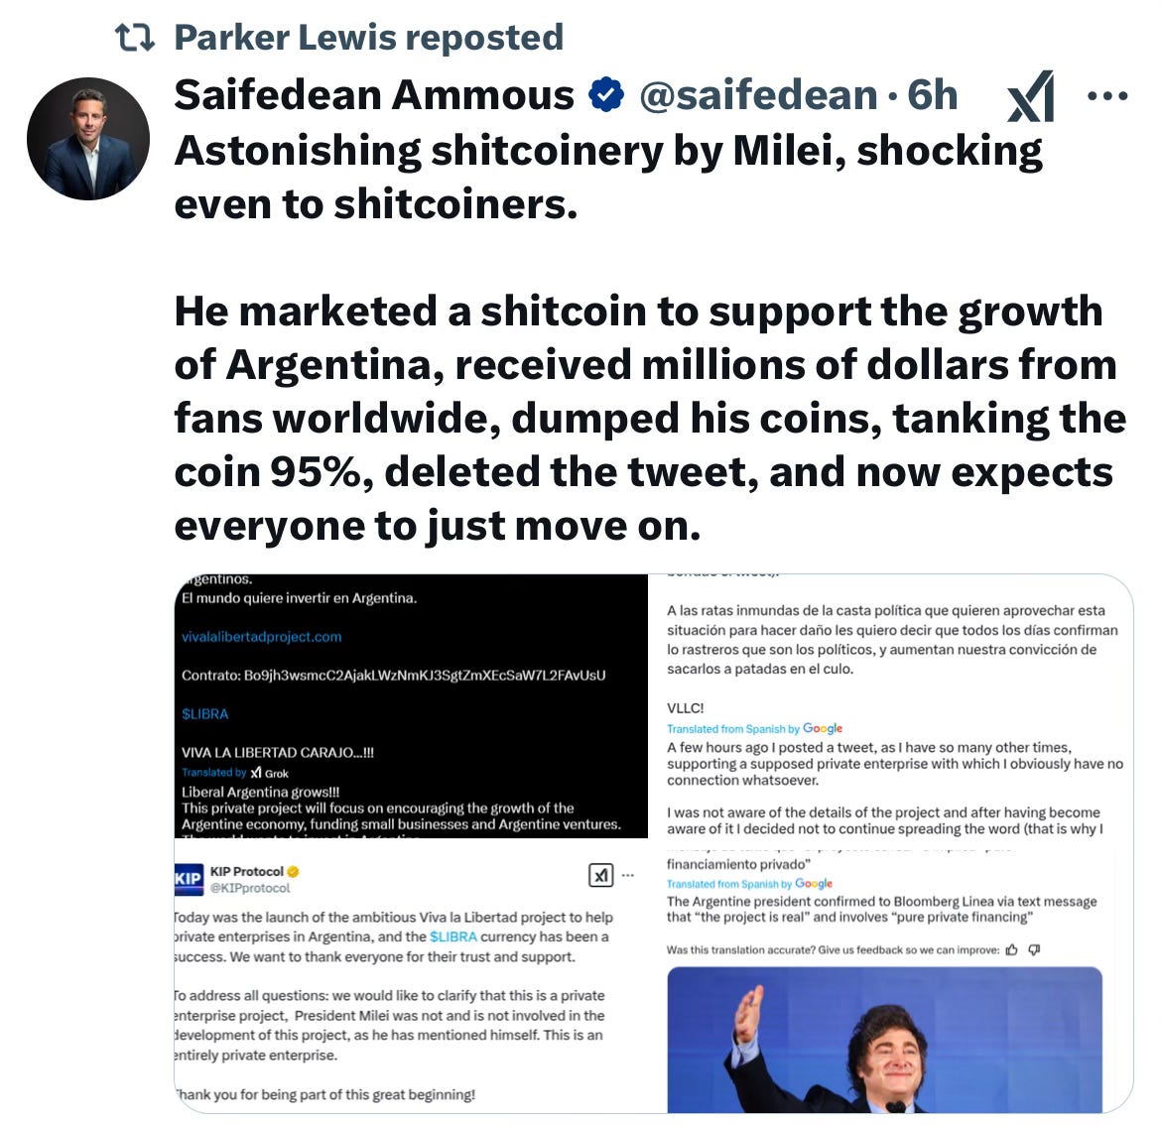Open the @saifedean handle link
Image resolution: width=1161 pixels, height=1125 pixels.
(x=757, y=95)
